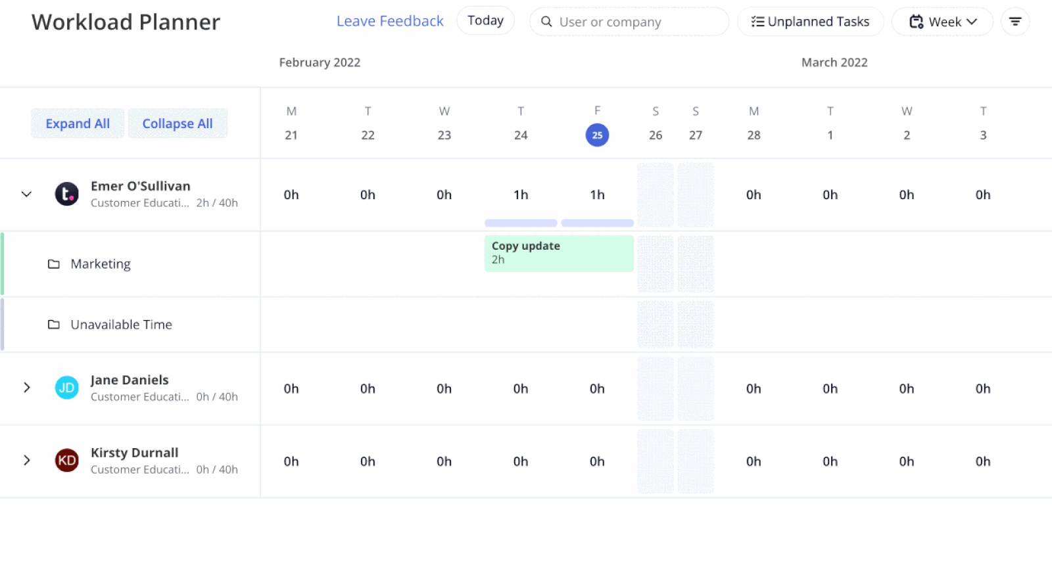Show the Unplanned Tasks panel
The height and width of the screenshot is (573, 1052).
[x=810, y=22]
